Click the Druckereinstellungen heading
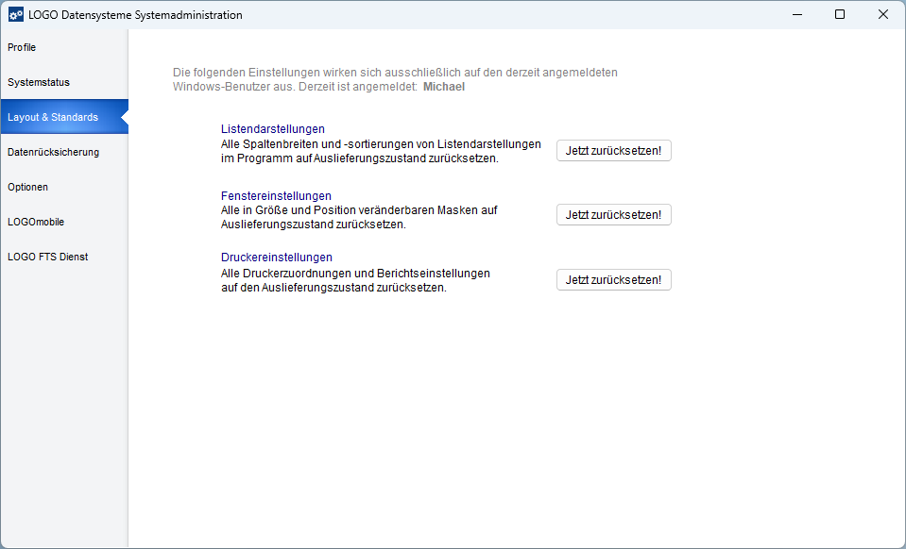Screen dimensions: 906x549 (277, 258)
